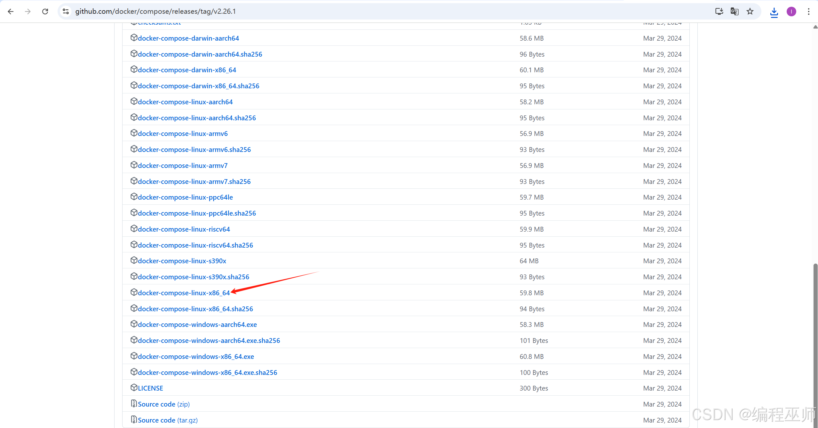
Task: Open the browser downloads icon
Action: [774, 12]
